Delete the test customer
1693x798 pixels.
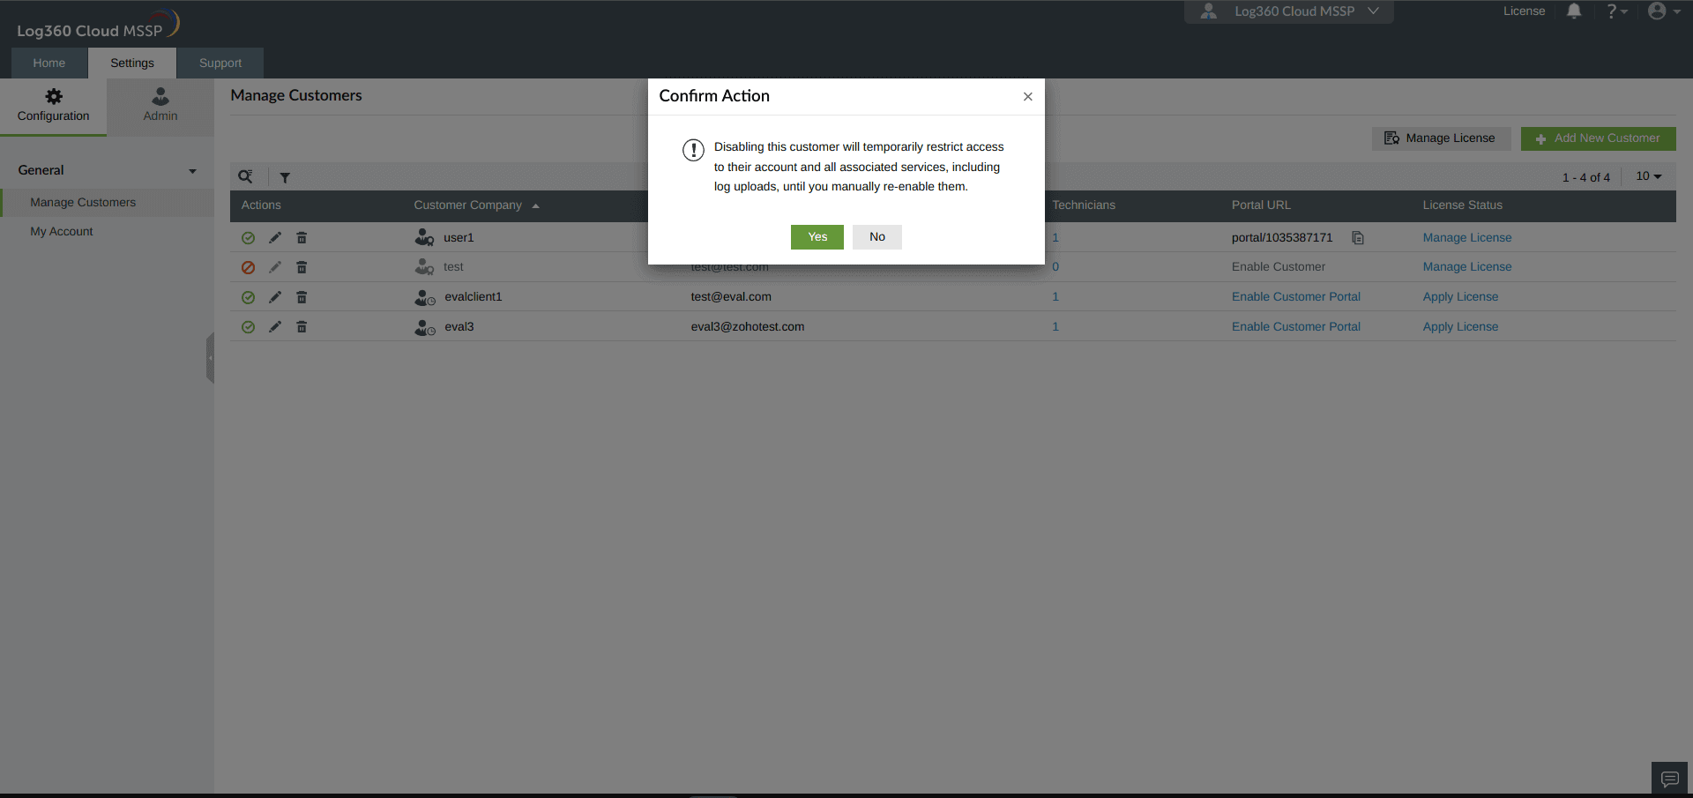(x=302, y=267)
